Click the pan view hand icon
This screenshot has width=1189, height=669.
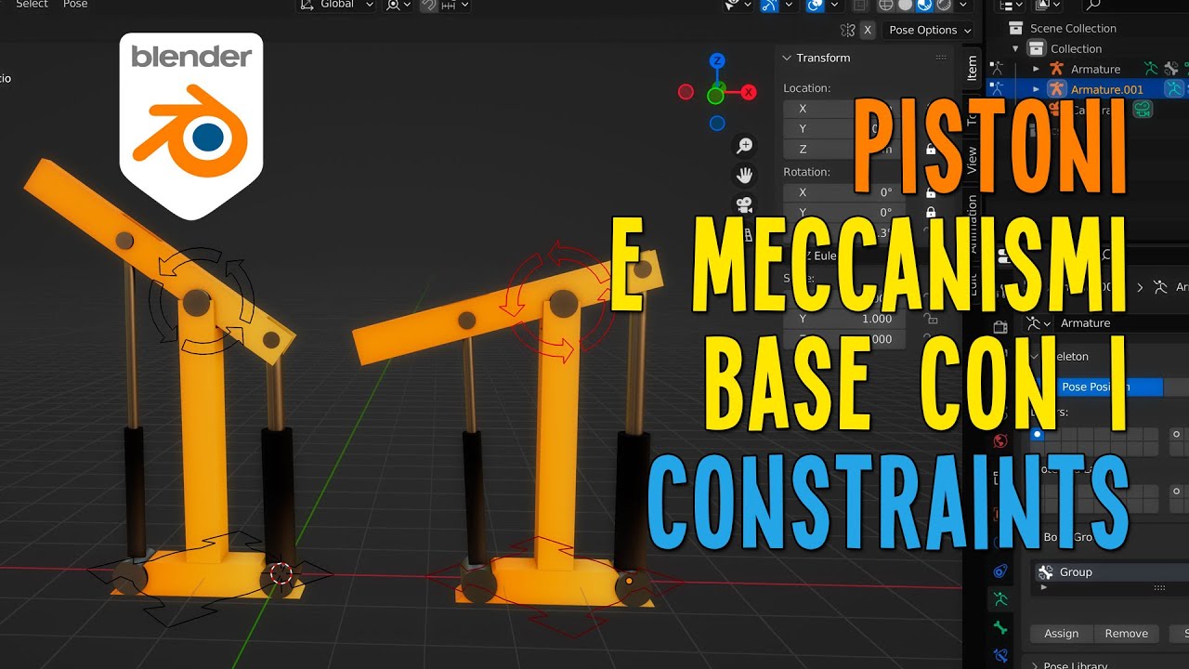click(744, 175)
